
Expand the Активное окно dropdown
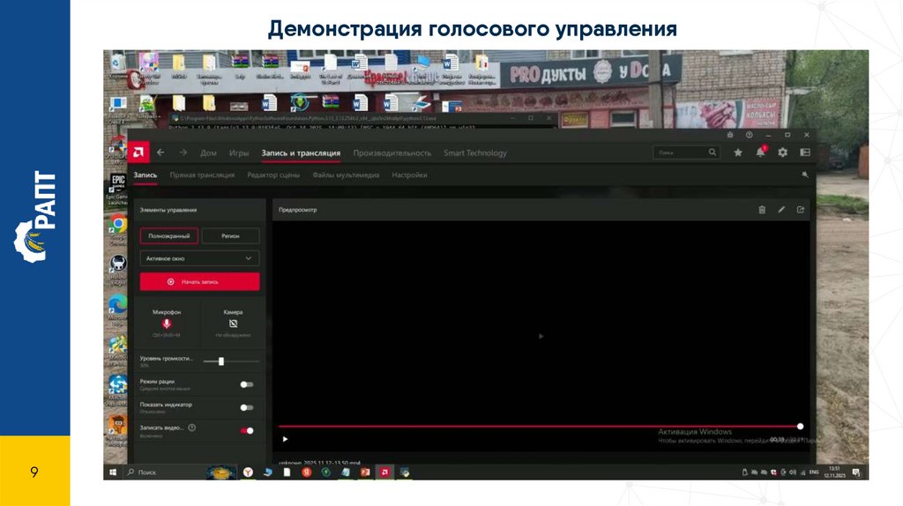200,258
